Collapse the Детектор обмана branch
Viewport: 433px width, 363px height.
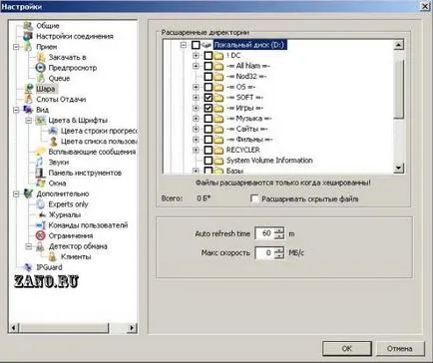pos(29,246)
